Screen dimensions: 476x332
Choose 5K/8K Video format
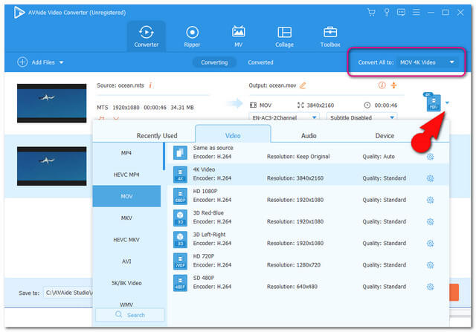click(126, 283)
